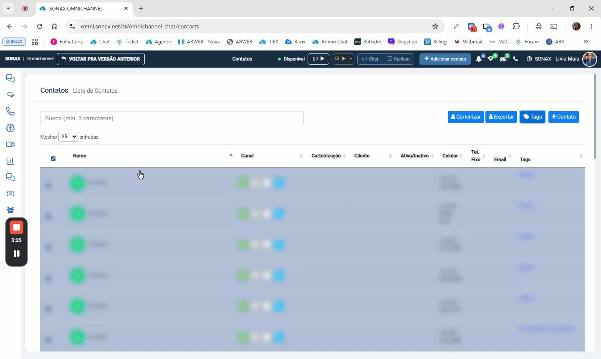Open the bar chart reports sidebar icon

tap(10, 161)
